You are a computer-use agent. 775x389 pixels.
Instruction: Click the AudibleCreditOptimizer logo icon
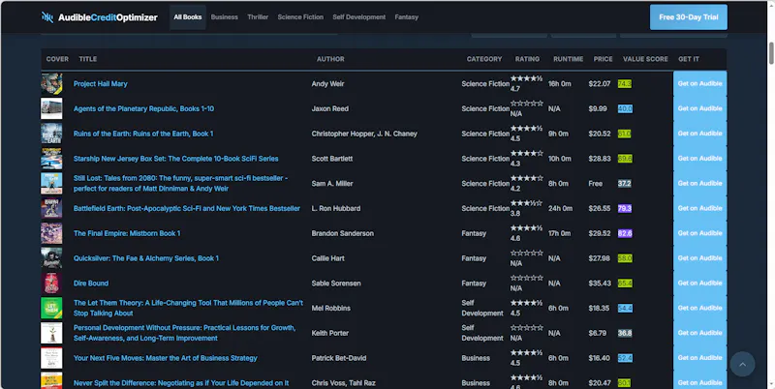46,17
